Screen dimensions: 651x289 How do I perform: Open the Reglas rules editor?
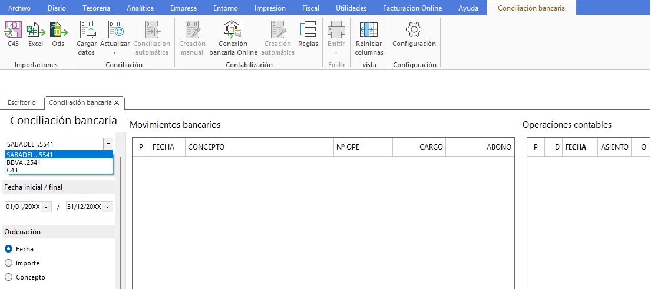pos(308,34)
